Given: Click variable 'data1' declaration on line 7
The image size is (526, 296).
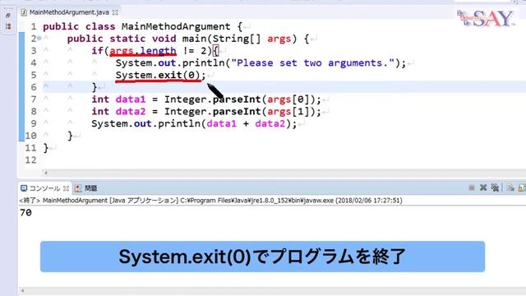Looking at the screenshot, I should point(131,99).
